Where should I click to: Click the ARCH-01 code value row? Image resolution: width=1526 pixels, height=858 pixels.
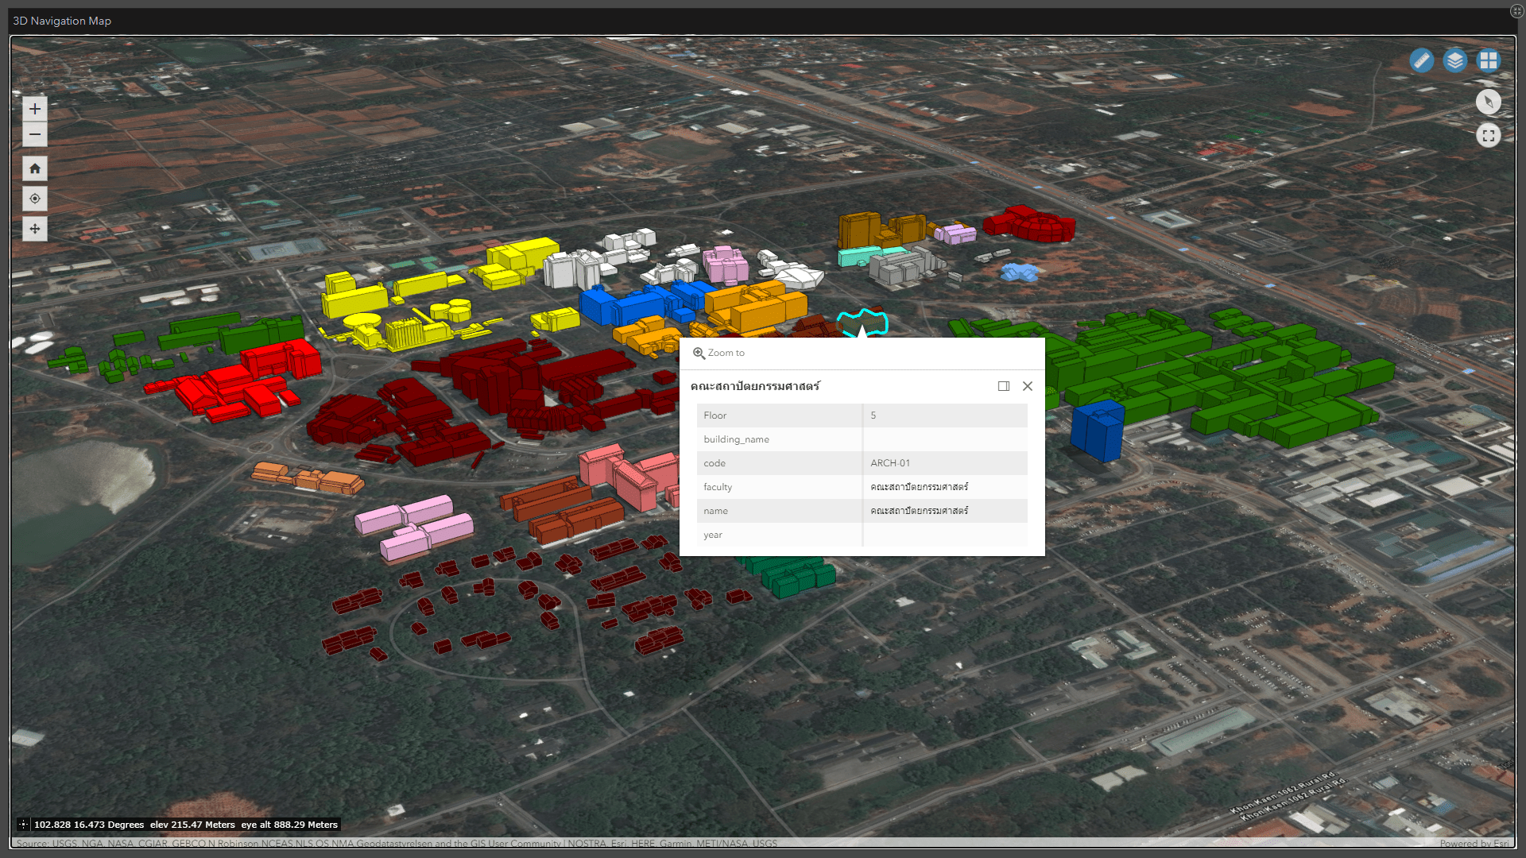click(890, 463)
